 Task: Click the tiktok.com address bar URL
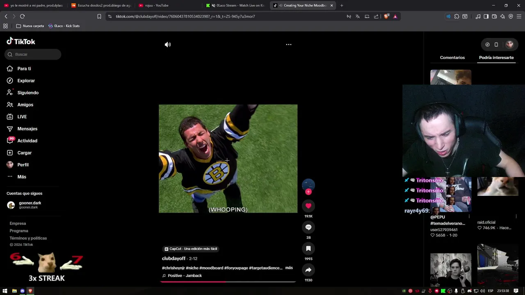[x=185, y=16]
